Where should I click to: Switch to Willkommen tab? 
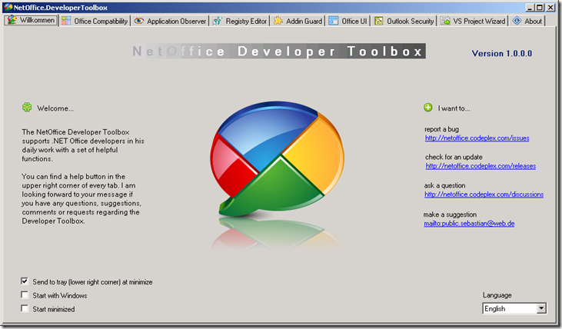(x=32, y=20)
